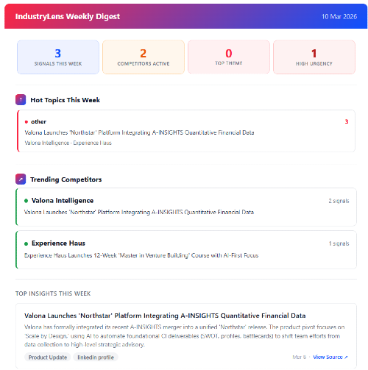Select the Product Update tag
368x370 pixels.
[x=48, y=357]
